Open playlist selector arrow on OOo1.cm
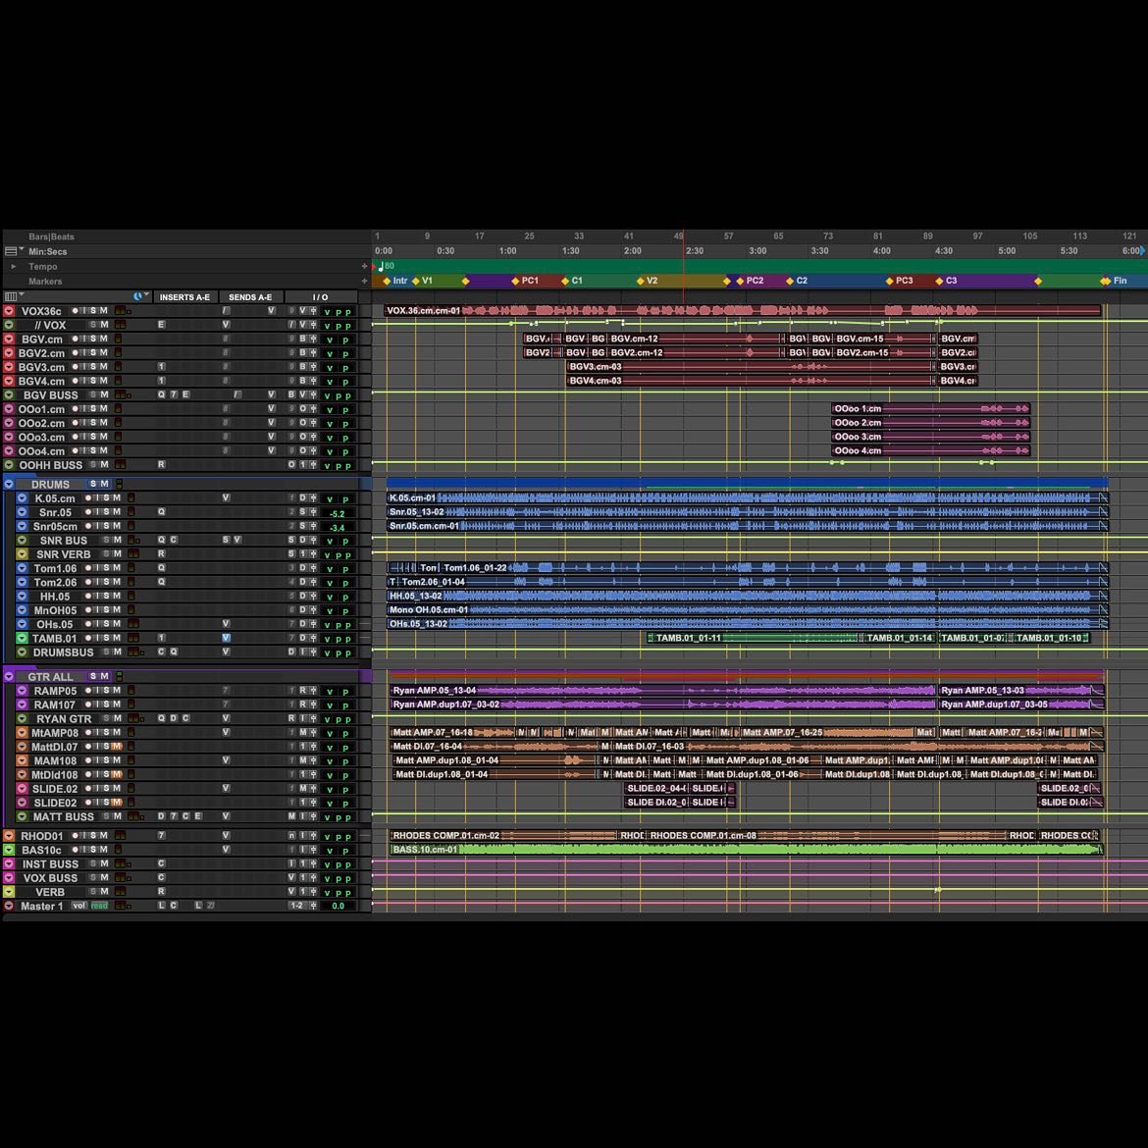The image size is (1148, 1148). pos(9,408)
